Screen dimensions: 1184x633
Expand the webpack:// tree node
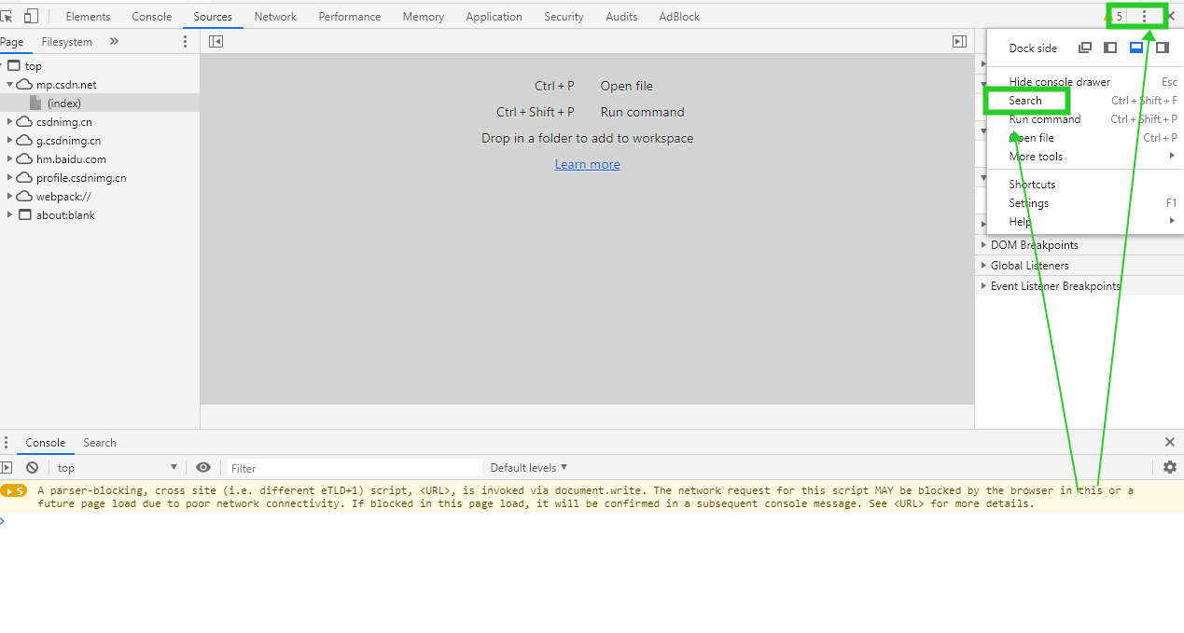pos(10,196)
